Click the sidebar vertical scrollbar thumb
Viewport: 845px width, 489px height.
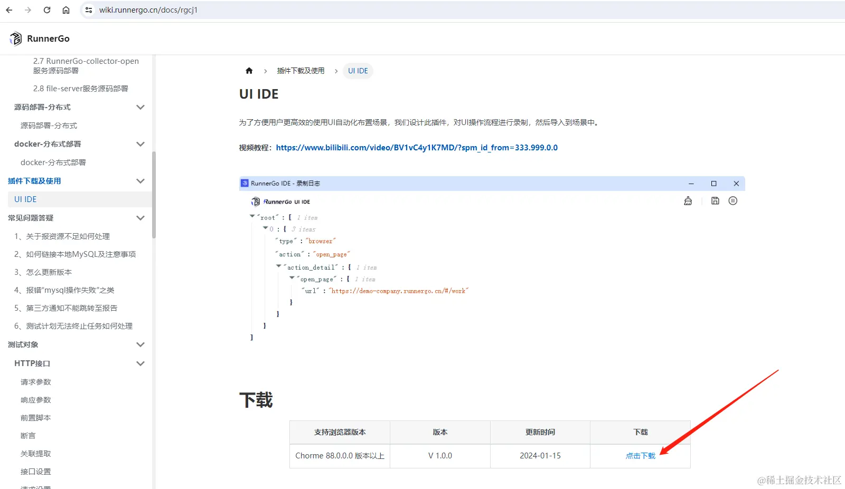154,195
